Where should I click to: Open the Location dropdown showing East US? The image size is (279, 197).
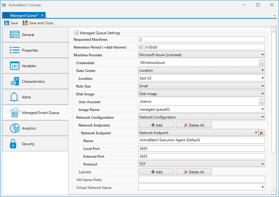(x=202, y=78)
